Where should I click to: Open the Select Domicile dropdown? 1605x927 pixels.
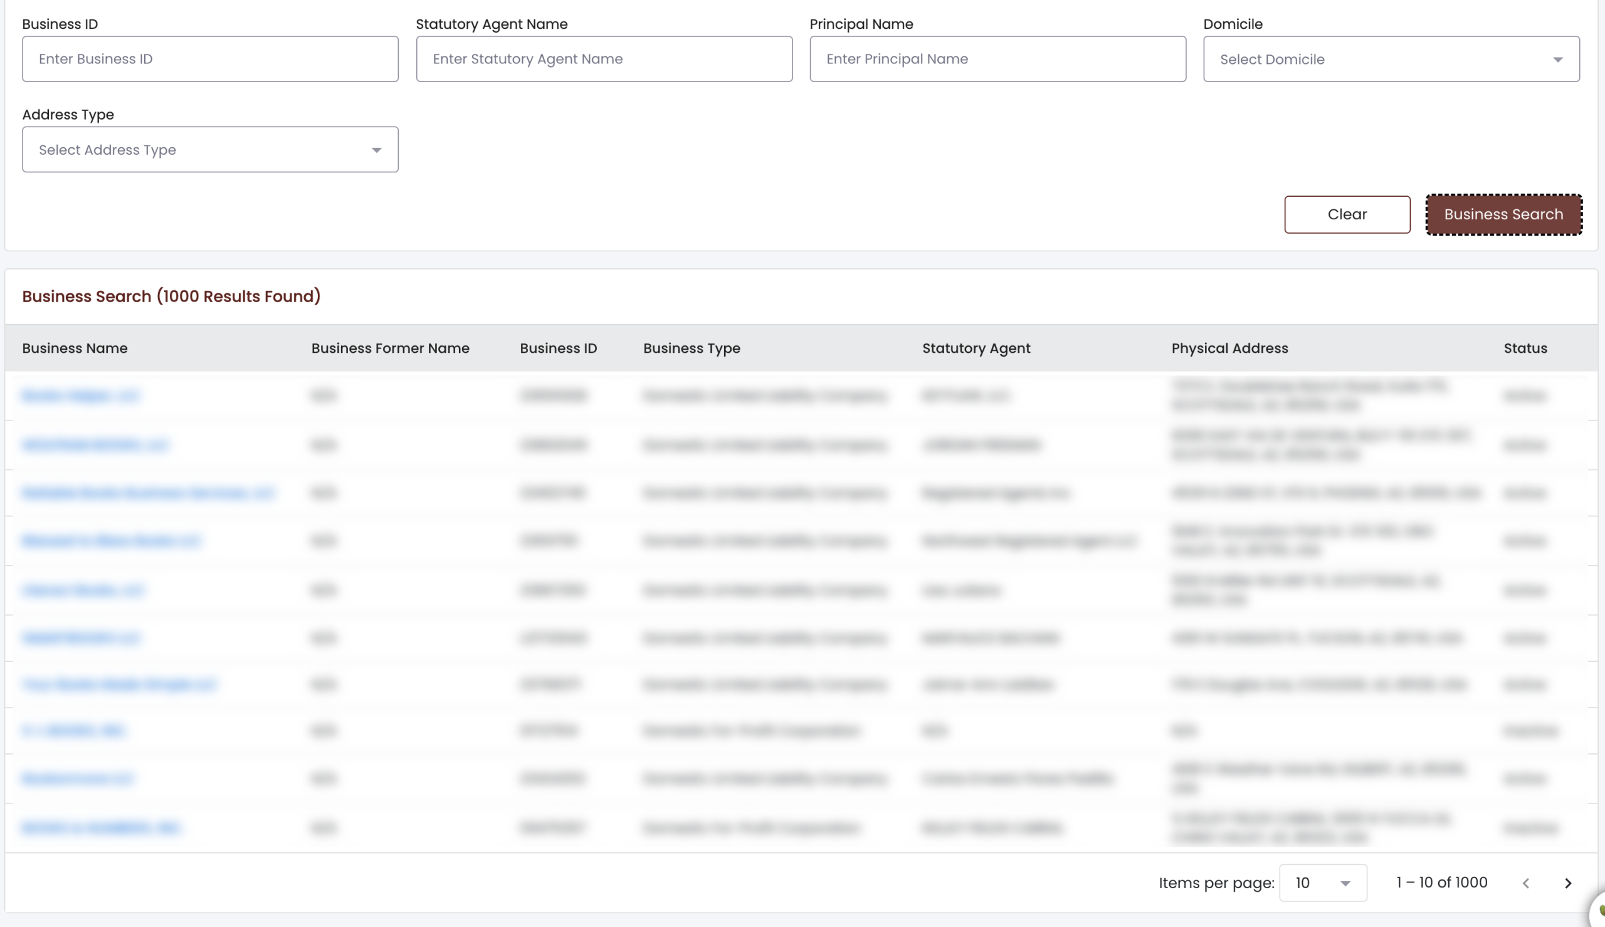(x=1391, y=58)
